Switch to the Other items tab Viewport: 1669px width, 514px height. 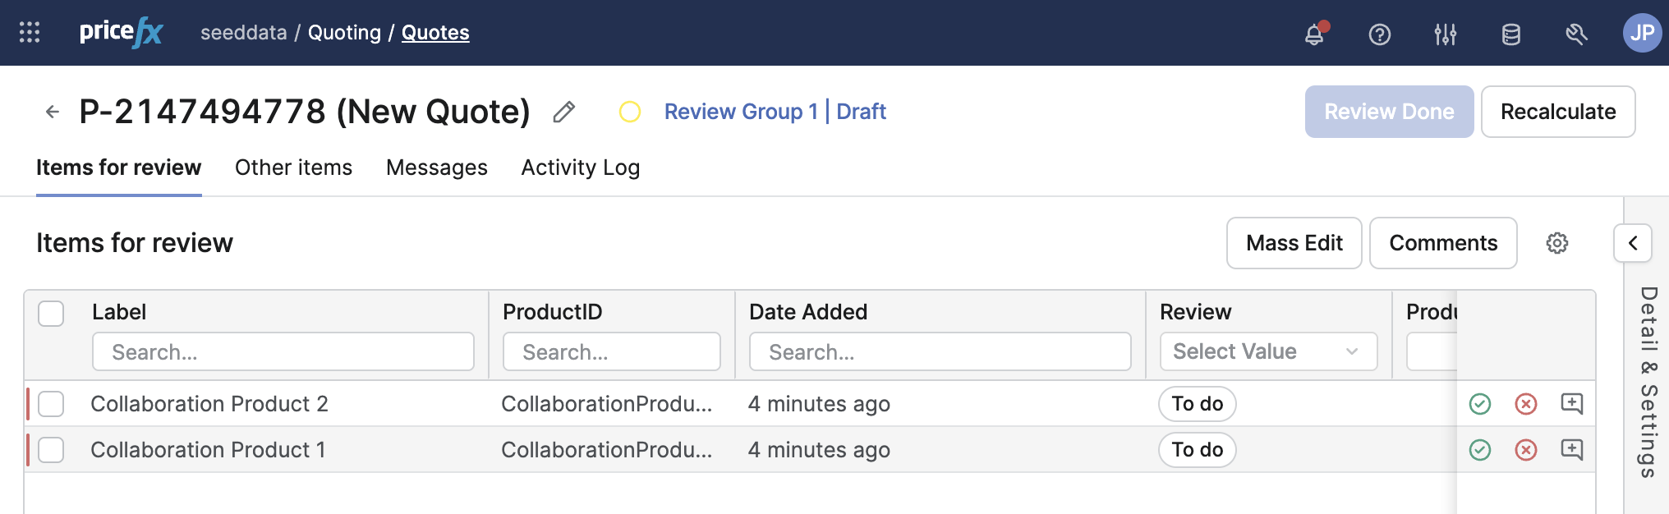point(293,168)
